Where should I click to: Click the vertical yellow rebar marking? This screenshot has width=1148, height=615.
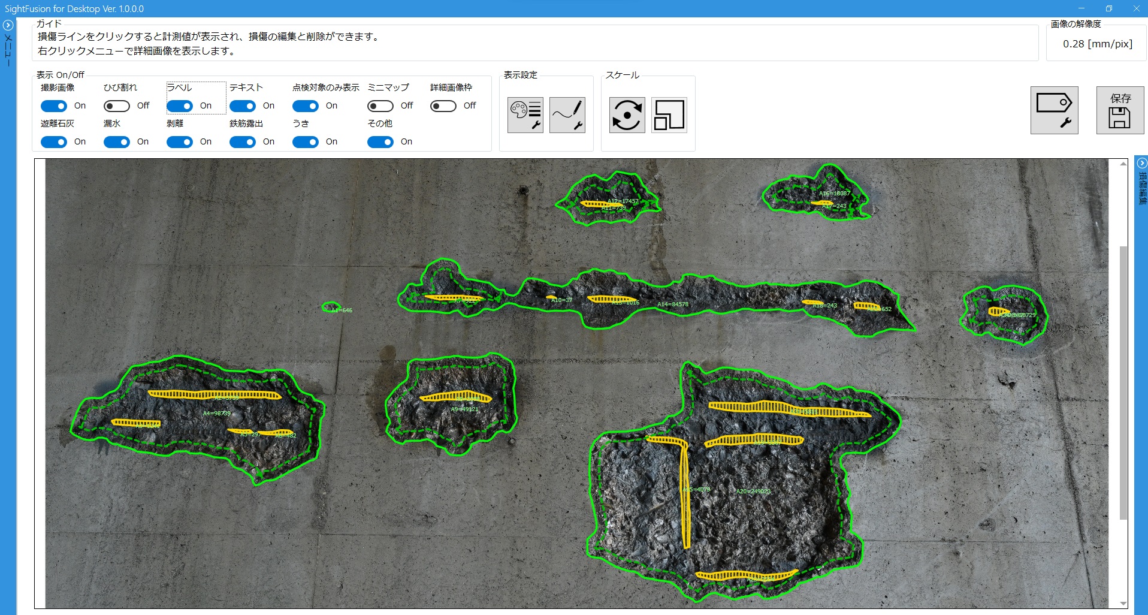click(x=686, y=495)
